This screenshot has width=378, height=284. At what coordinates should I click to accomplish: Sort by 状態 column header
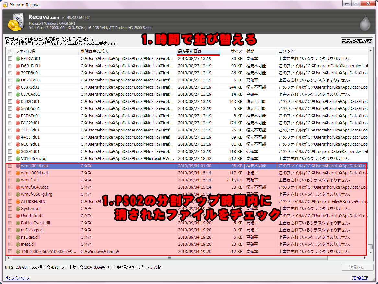tap(260, 51)
